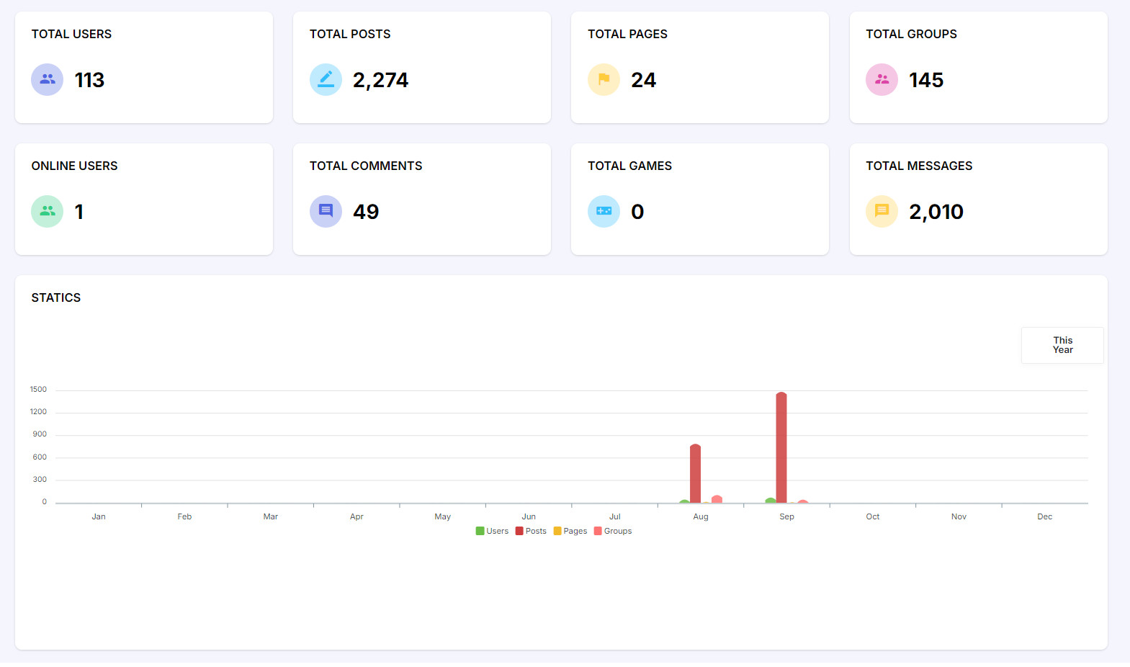1130x667 pixels.
Task: Click the 2,010 total messages value
Action: pos(936,212)
